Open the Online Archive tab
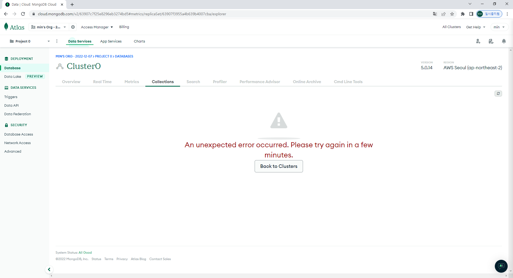The image size is (513, 278). click(307, 82)
